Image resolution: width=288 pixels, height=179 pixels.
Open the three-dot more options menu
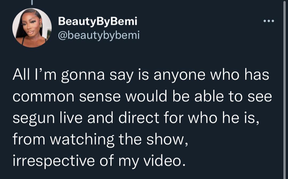tap(269, 21)
